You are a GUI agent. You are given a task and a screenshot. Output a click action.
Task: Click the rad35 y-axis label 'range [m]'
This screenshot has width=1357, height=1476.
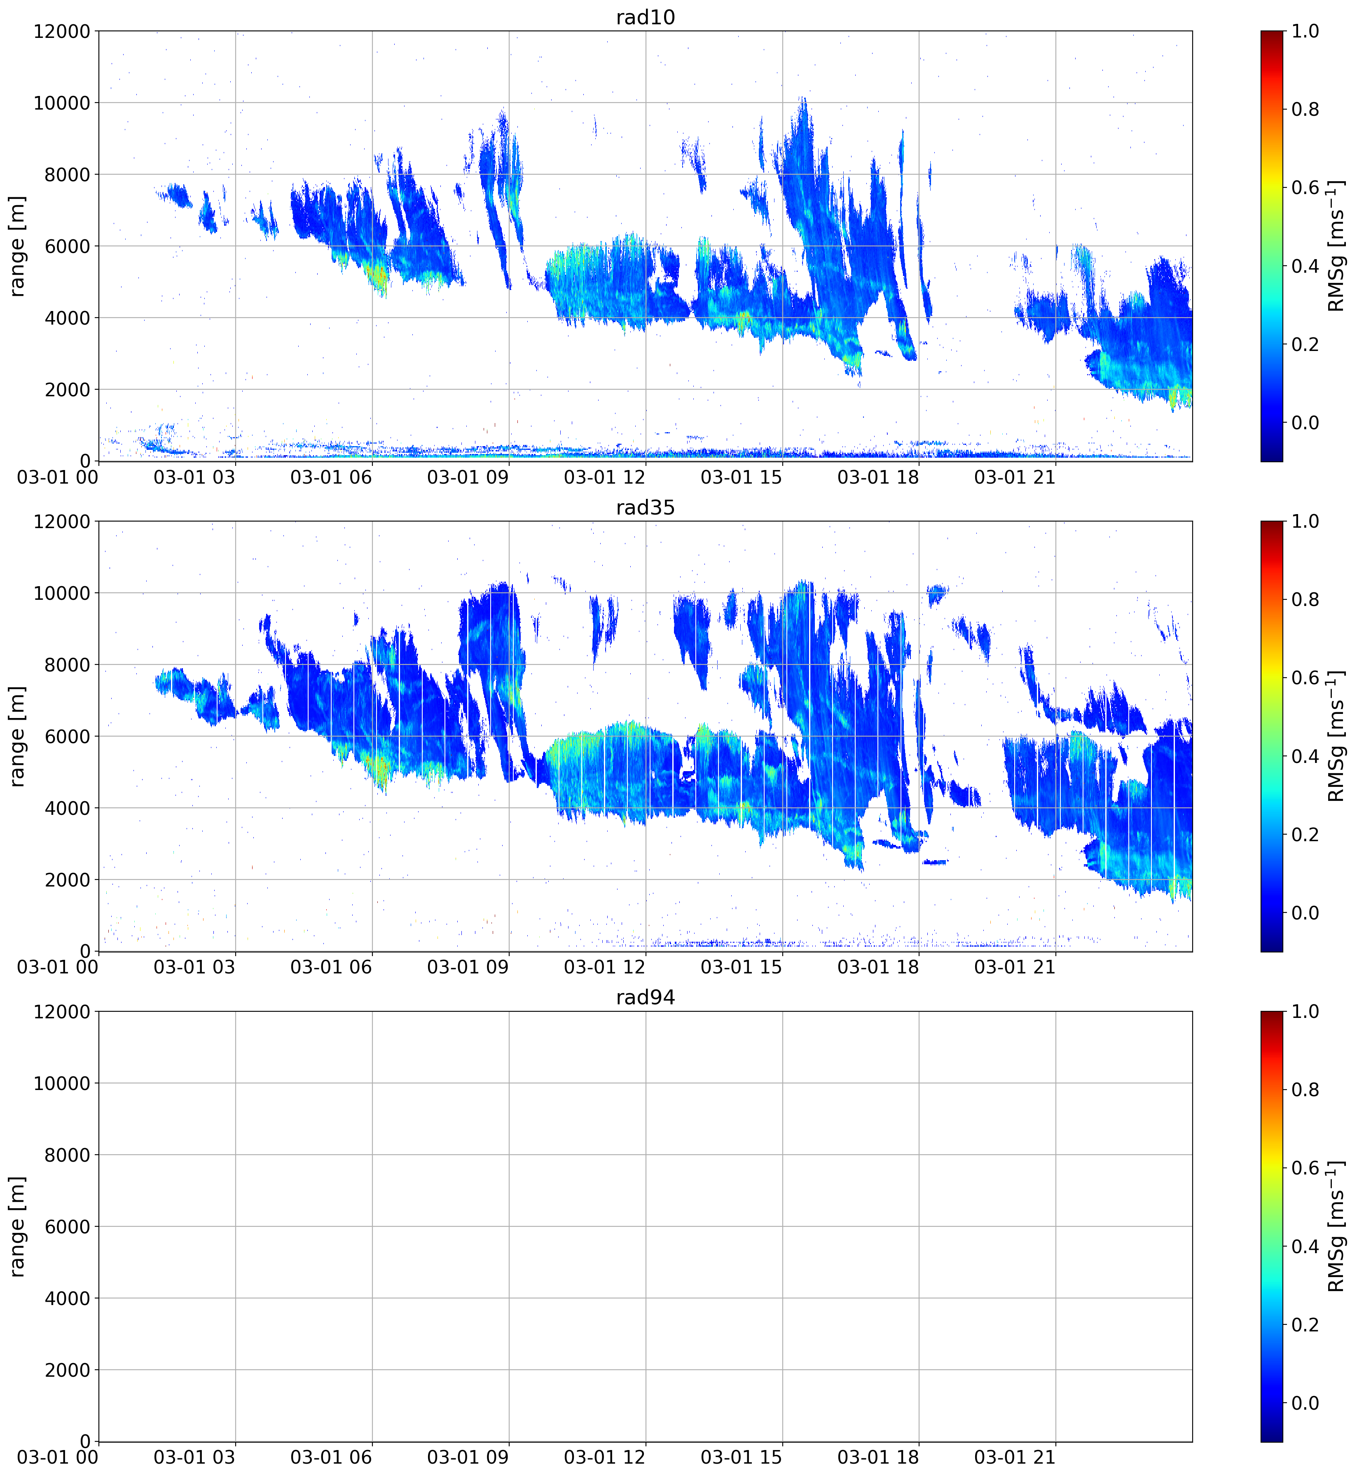pyautogui.click(x=18, y=736)
